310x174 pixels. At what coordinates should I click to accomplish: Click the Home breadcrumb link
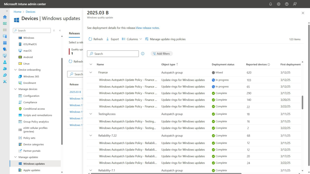[17, 12]
